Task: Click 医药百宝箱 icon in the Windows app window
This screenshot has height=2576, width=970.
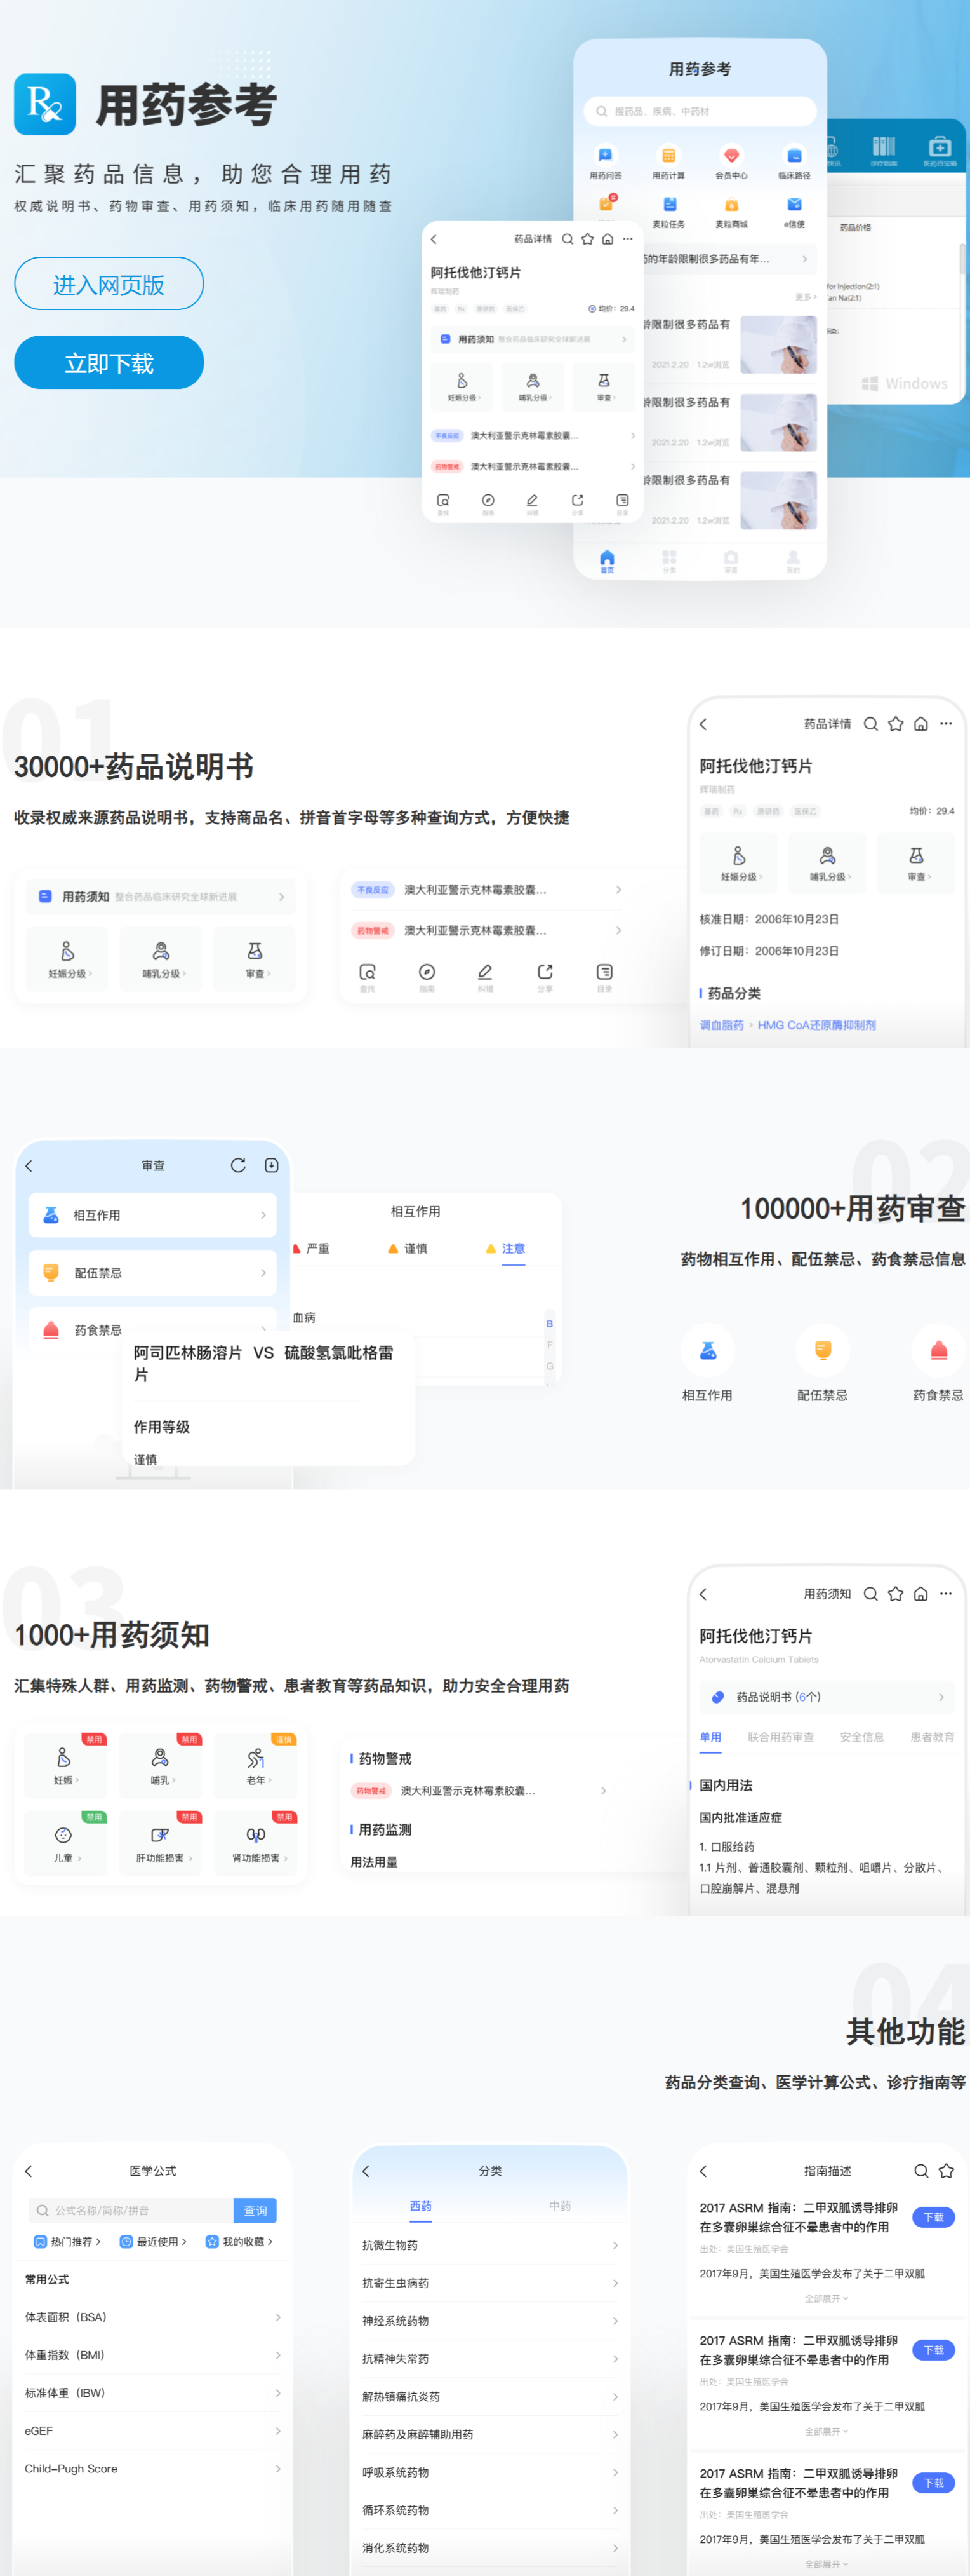Action: (x=939, y=147)
